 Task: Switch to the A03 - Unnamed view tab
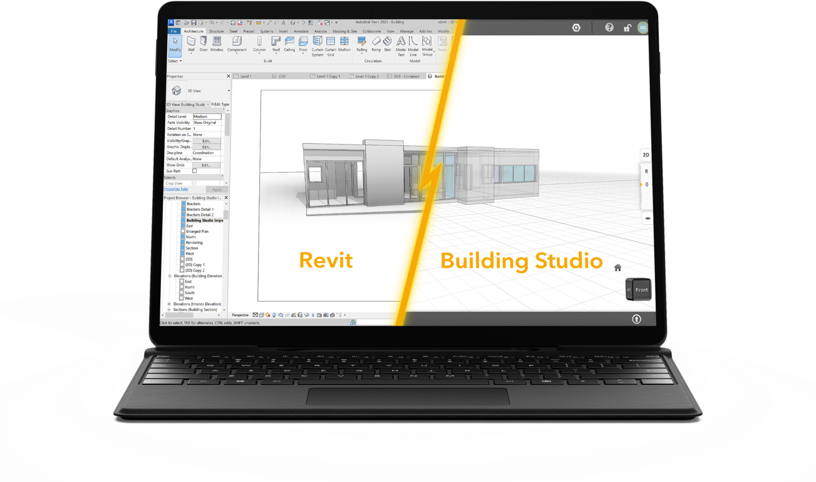403,76
